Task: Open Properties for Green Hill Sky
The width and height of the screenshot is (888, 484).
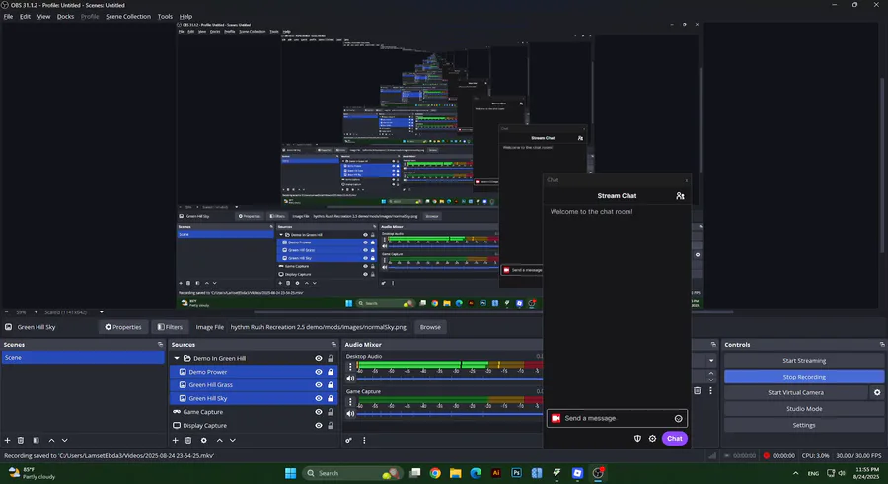Action: pyautogui.click(x=123, y=327)
